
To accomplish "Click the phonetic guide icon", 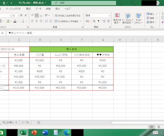I will click(x=23, y=21).
